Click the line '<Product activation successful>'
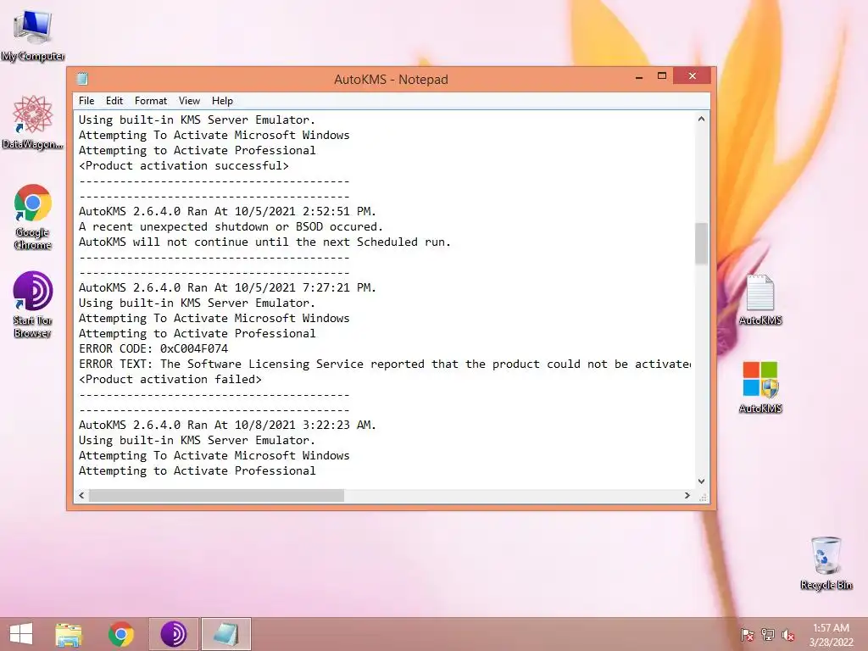This screenshot has height=651, width=868. pyautogui.click(x=183, y=165)
